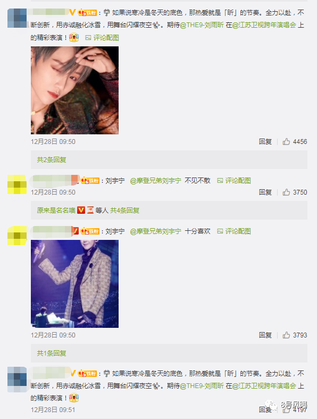Like the comment with 4456 likes
317x419 pixels.
[x=286, y=142]
